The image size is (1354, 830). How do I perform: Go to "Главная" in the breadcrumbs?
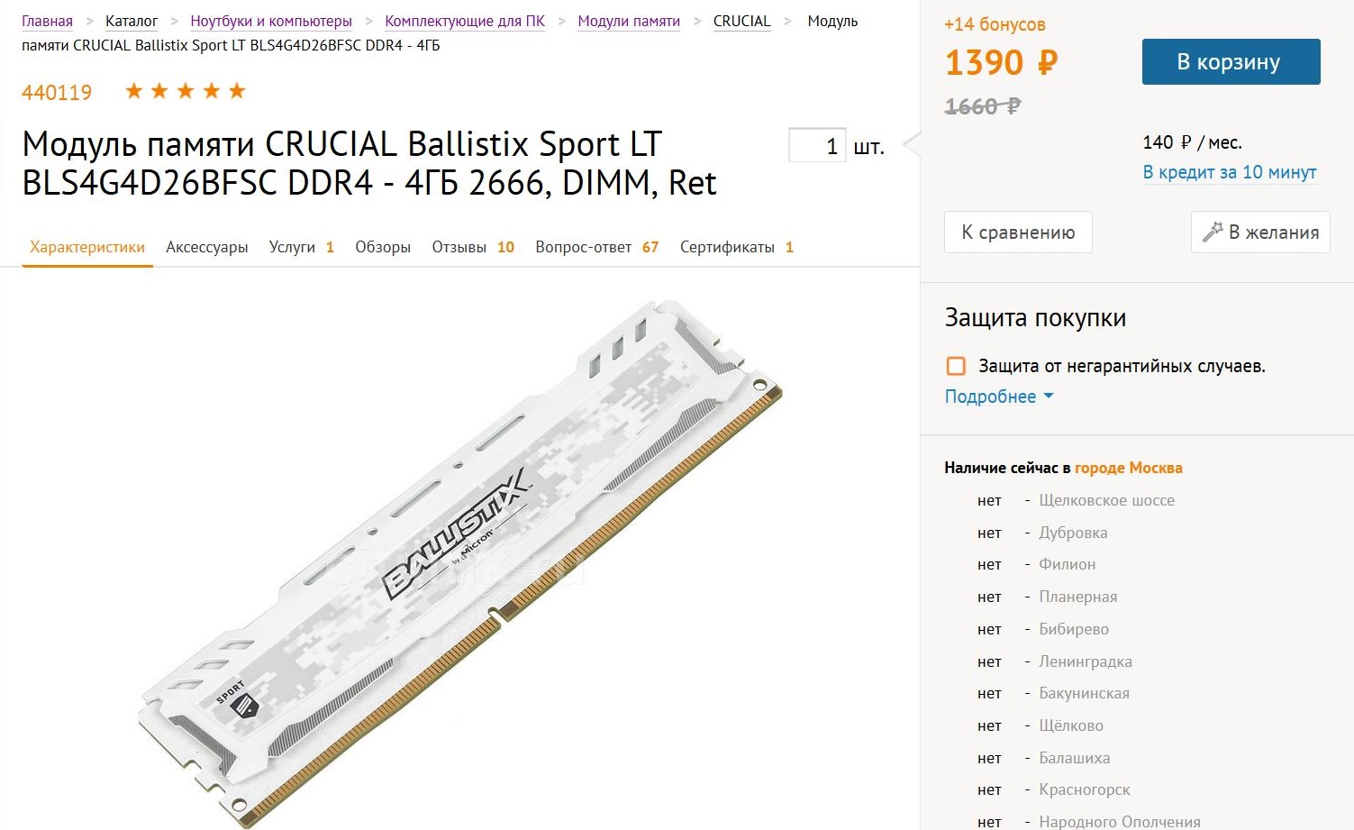tap(47, 21)
